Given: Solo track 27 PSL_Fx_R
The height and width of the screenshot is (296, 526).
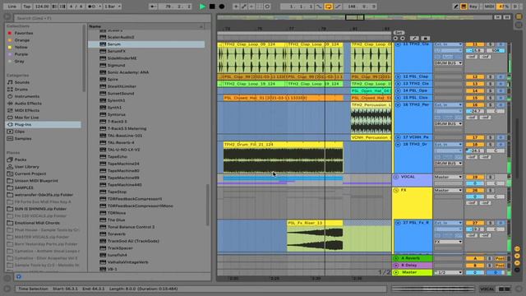Looking at the screenshot, I should coord(490,223).
